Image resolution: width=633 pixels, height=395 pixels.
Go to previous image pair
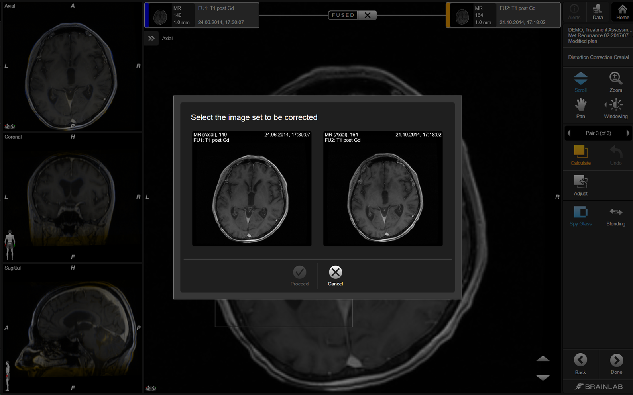tap(569, 133)
